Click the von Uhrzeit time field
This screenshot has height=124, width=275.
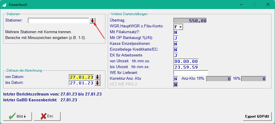(x=186, y=61)
